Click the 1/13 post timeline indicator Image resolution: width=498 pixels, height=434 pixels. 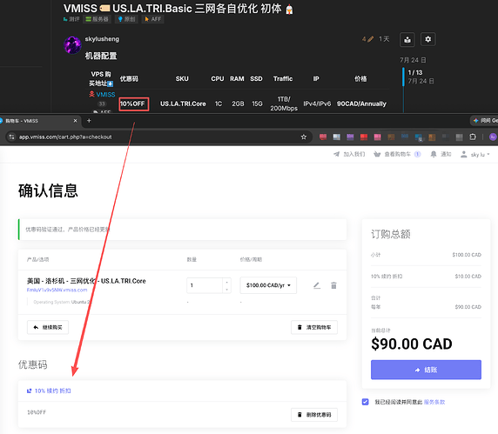pyautogui.click(x=415, y=73)
